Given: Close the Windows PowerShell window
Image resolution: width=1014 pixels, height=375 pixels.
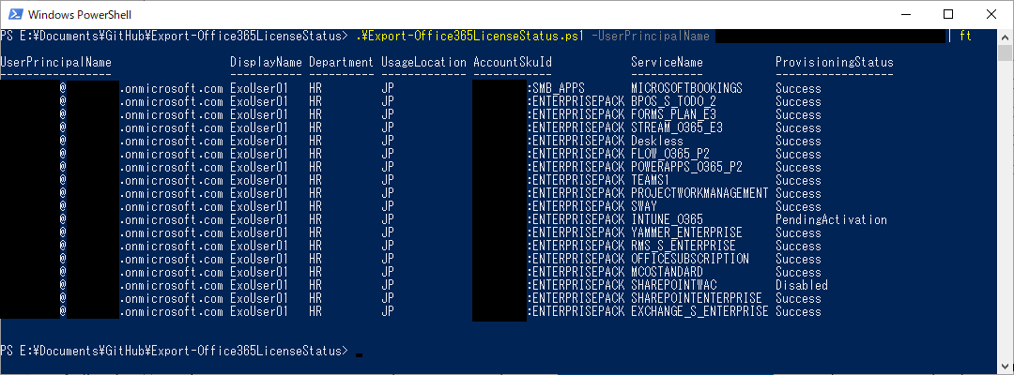Looking at the screenshot, I should pos(990,13).
